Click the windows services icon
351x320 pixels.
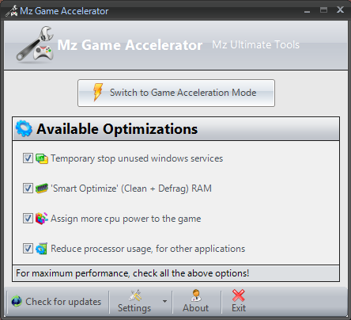[x=42, y=158]
